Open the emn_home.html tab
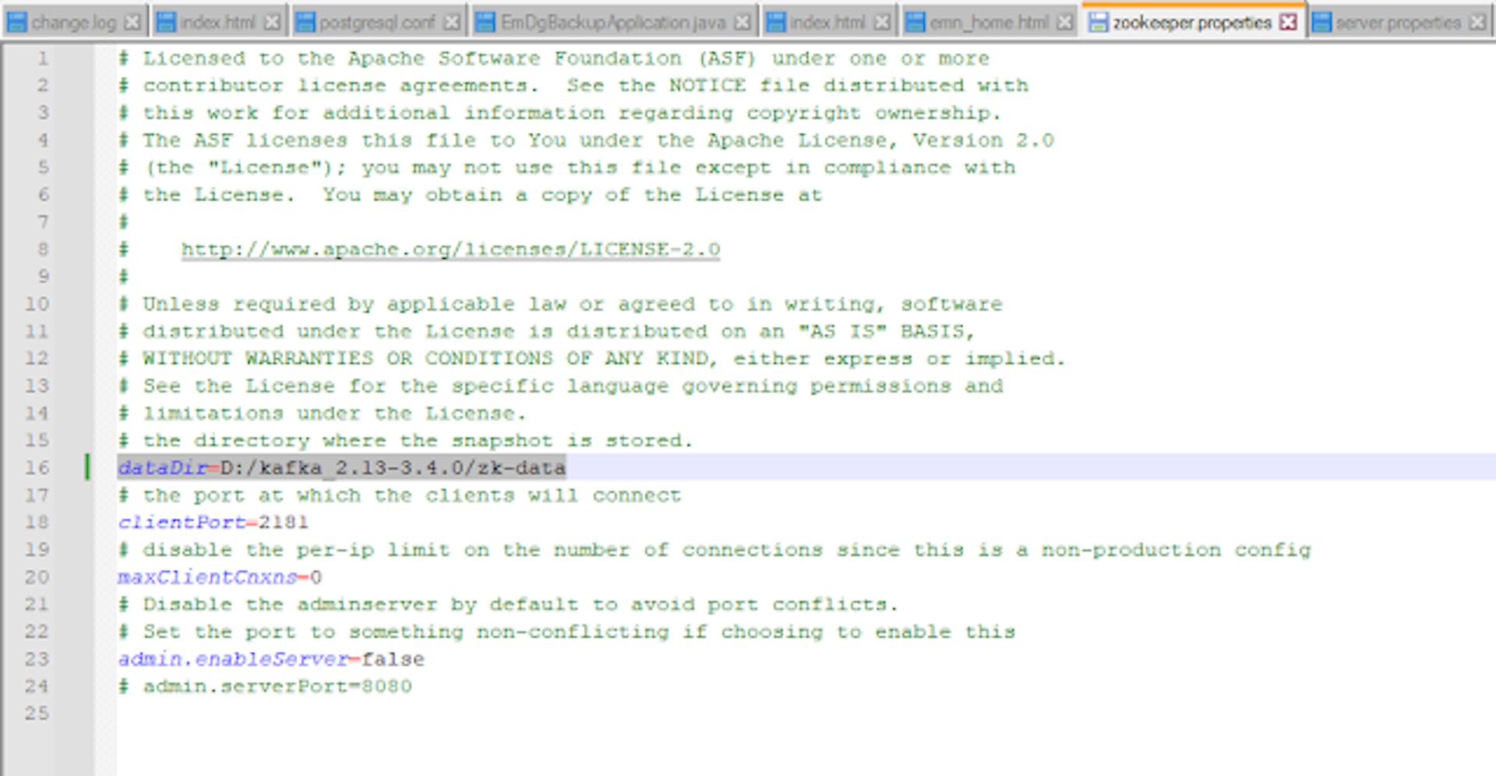This screenshot has height=776, width=1496. pos(989,23)
